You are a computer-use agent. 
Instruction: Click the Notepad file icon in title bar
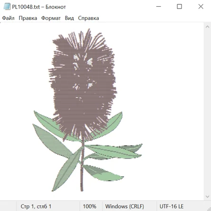7,7
